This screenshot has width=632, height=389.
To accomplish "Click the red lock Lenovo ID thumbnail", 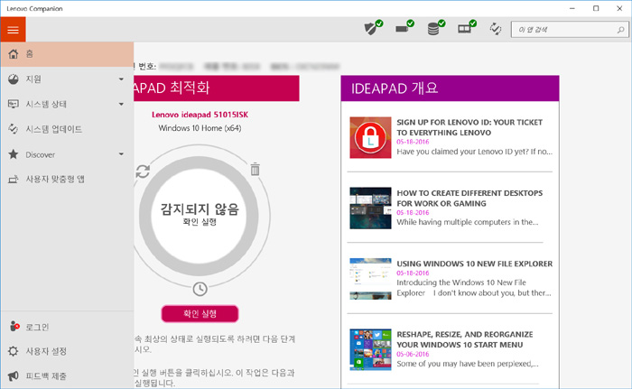I will coord(370,137).
